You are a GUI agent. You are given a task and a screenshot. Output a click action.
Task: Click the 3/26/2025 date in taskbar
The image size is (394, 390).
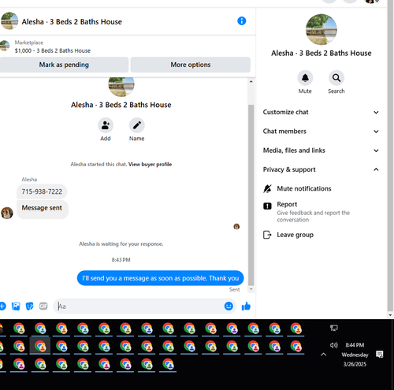point(355,364)
